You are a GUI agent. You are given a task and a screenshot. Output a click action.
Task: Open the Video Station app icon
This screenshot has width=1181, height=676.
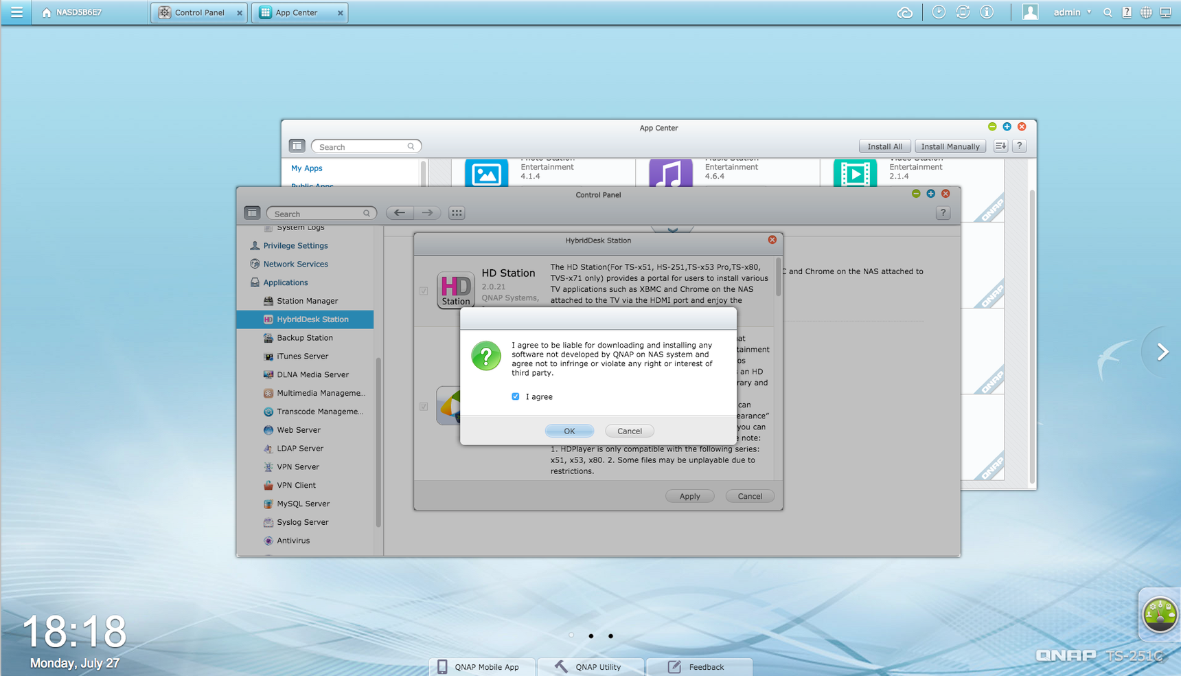(855, 173)
